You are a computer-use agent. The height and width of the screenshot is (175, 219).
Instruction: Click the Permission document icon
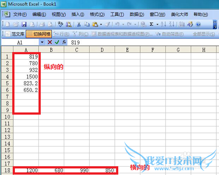click(32, 24)
